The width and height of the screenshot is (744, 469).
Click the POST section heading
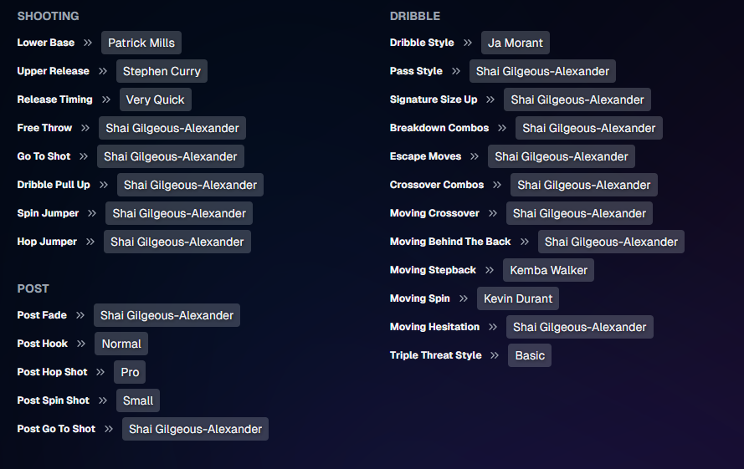33,288
